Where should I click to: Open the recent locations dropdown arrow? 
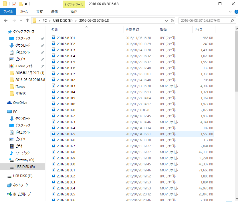[x=21, y=21]
